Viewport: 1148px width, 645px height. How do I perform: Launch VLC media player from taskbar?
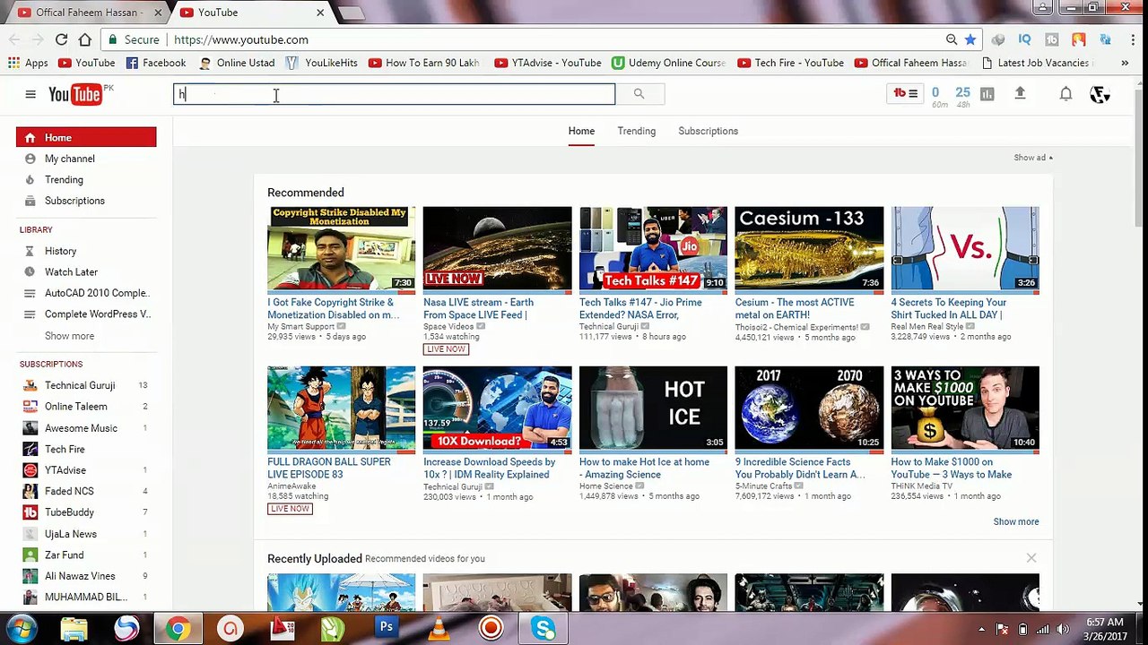(439, 628)
